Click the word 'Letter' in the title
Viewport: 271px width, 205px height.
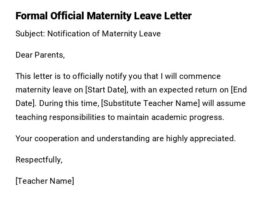coord(178,16)
